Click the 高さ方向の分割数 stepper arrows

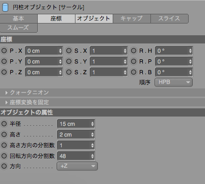click(x=92, y=145)
